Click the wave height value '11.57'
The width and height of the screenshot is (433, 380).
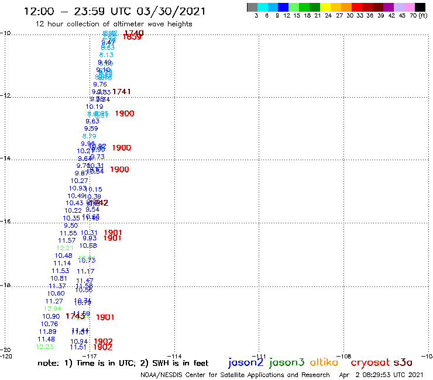pos(67,241)
